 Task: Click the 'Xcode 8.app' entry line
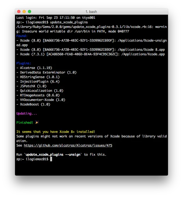[90, 50]
